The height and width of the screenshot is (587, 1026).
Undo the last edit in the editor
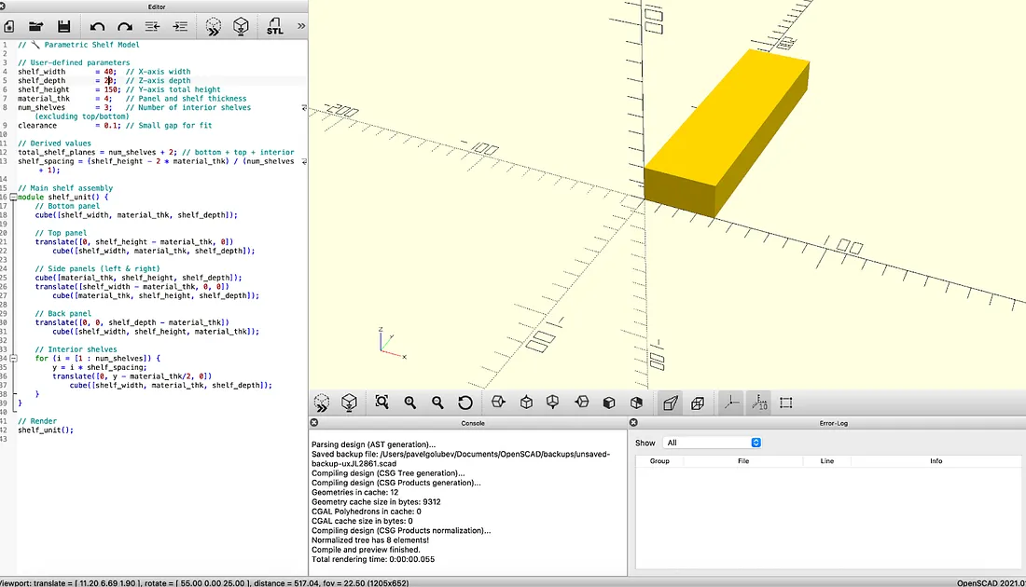click(x=98, y=26)
